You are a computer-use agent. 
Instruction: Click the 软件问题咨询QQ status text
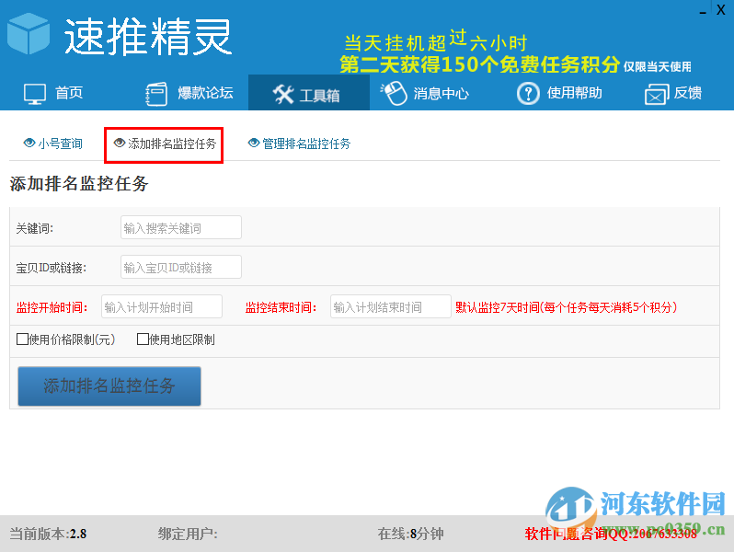click(x=611, y=534)
